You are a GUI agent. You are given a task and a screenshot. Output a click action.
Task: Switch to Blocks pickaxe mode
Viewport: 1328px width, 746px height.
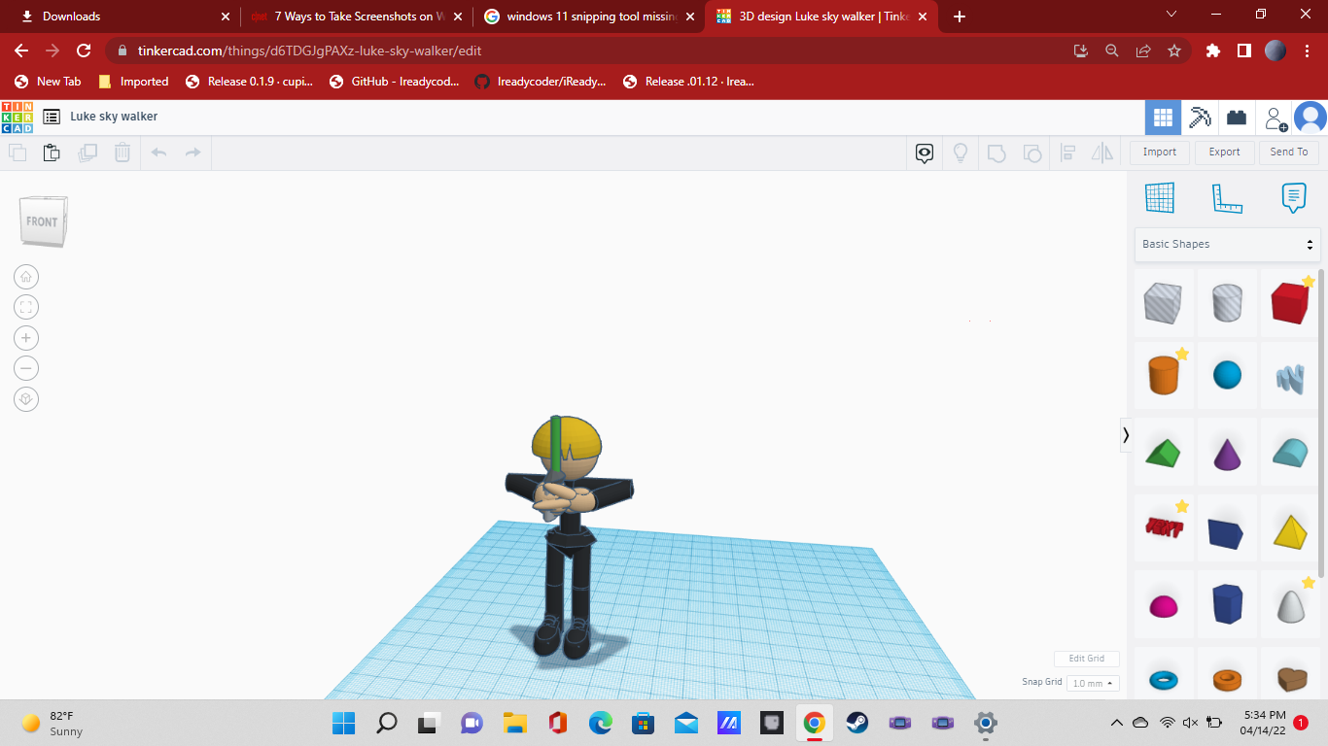1200,118
